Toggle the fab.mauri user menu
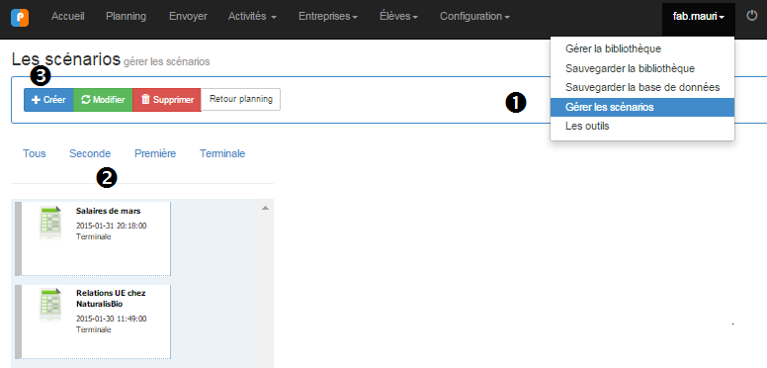The image size is (767, 368). (x=699, y=17)
